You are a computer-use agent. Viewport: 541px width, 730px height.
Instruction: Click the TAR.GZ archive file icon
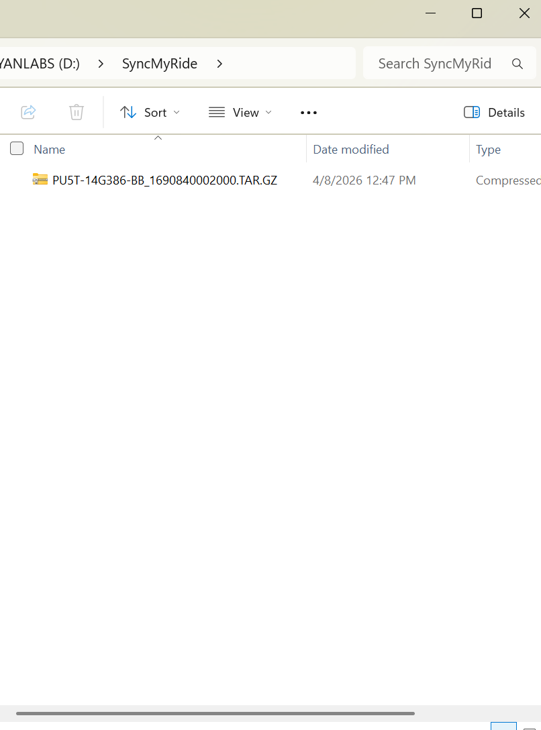[40, 180]
